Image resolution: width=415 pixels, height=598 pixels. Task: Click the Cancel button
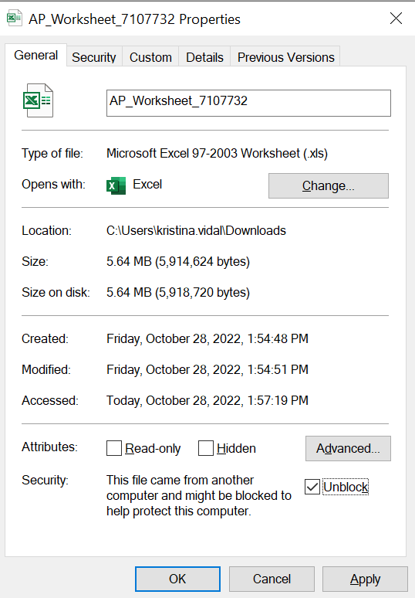pyautogui.click(x=272, y=579)
